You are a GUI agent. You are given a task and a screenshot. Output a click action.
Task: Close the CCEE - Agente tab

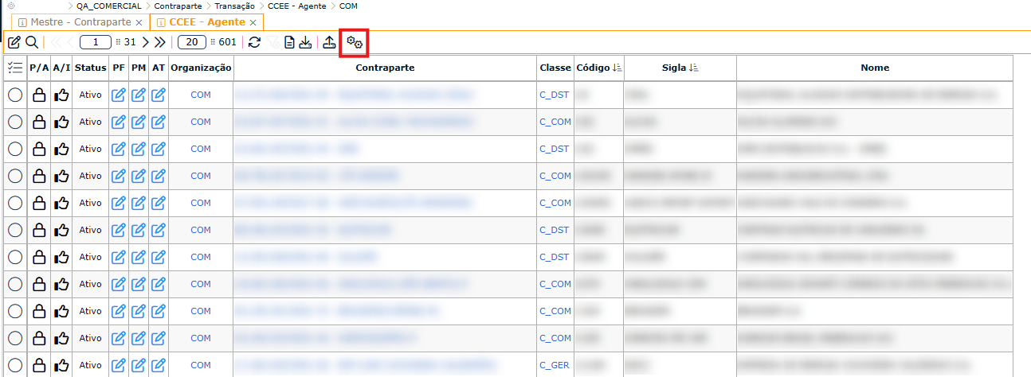coord(253,22)
